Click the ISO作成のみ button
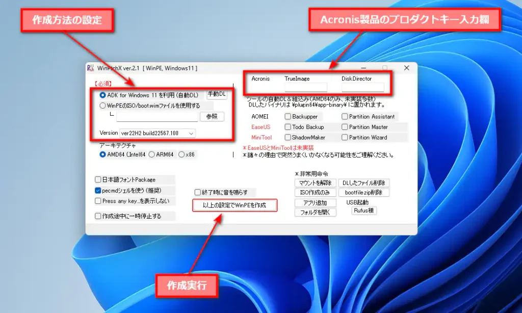This screenshot has width=522, height=313. tap(315, 192)
